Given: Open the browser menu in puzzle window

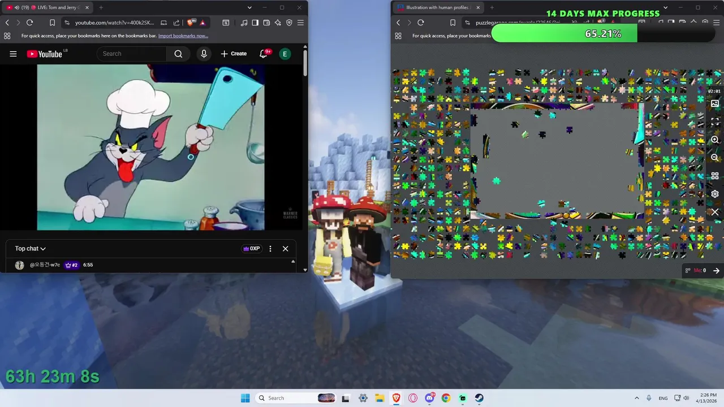Looking at the screenshot, I should [x=716, y=23].
